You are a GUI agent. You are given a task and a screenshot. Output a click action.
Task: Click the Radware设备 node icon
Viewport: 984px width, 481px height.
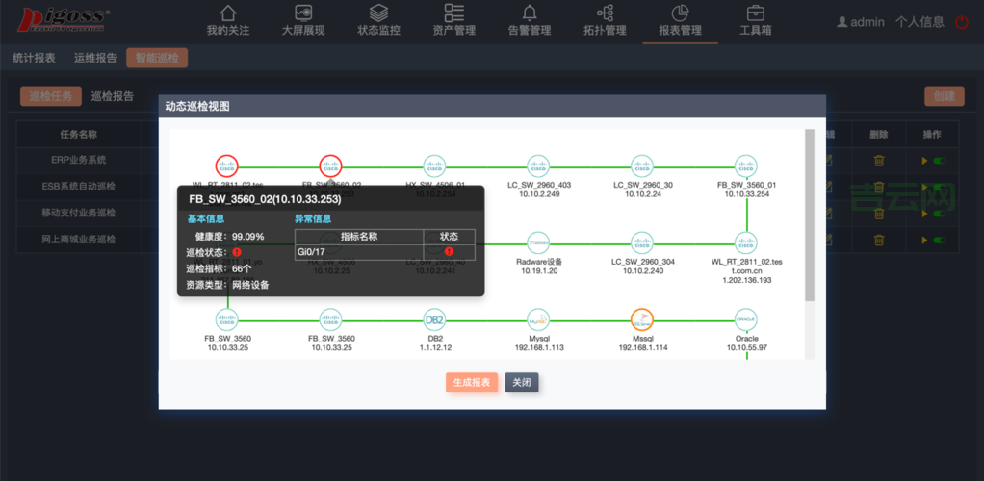click(x=538, y=240)
